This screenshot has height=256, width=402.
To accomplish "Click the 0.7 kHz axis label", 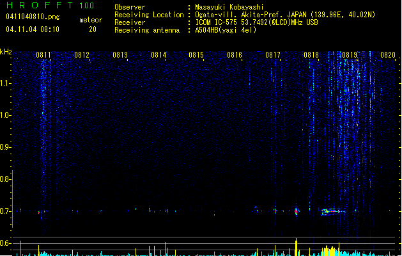I will tap(5, 211).
